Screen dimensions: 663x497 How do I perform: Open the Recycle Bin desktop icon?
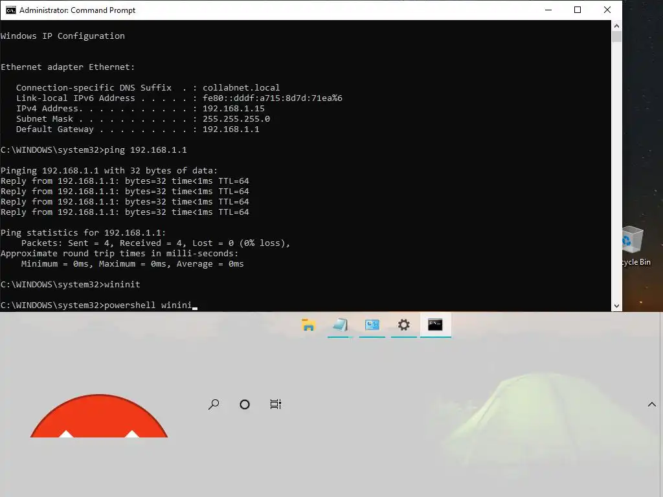click(635, 246)
